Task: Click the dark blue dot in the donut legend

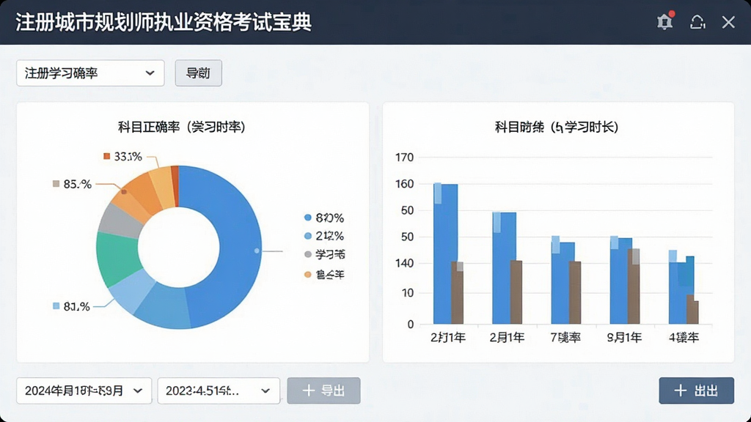Action: pos(308,218)
